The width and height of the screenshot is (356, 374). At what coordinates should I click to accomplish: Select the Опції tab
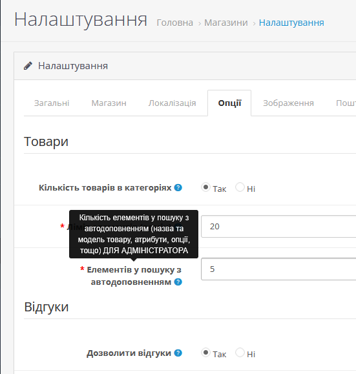click(x=229, y=103)
